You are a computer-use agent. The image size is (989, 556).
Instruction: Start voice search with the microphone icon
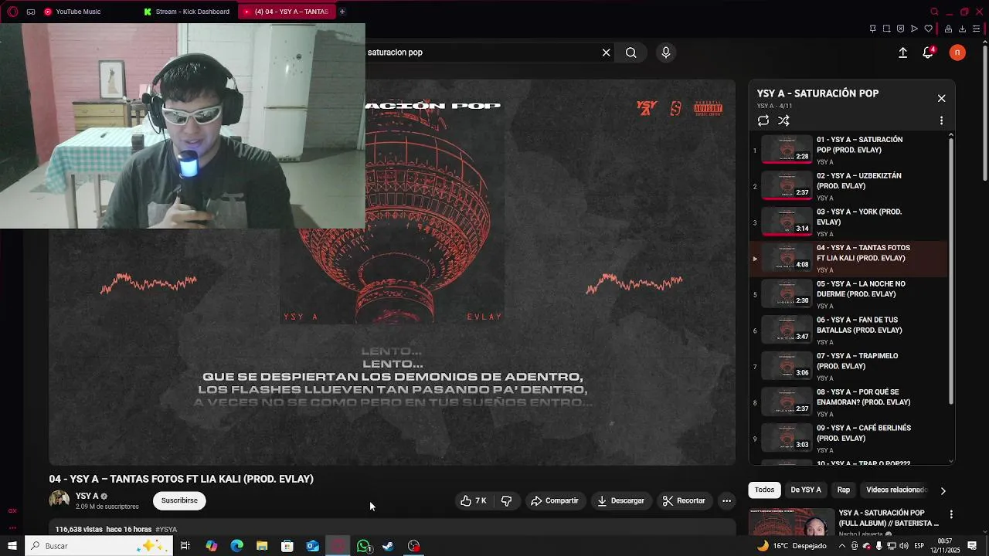click(666, 53)
